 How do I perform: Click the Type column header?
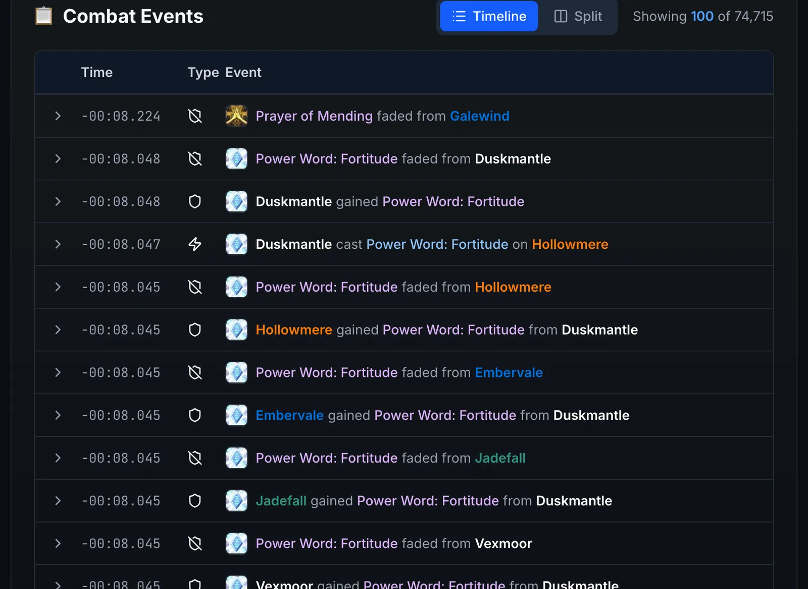[x=203, y=72]
